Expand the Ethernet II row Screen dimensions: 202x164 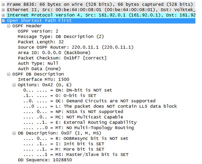click(x=3, y=10)
